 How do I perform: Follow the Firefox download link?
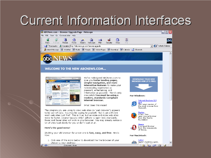(x=141, y=112)
